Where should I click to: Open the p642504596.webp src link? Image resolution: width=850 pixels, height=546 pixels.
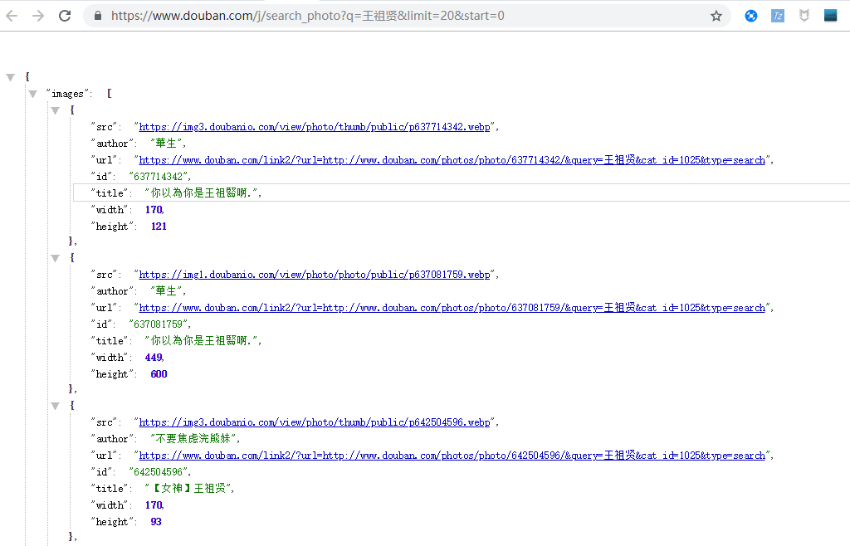click(315, 422)
